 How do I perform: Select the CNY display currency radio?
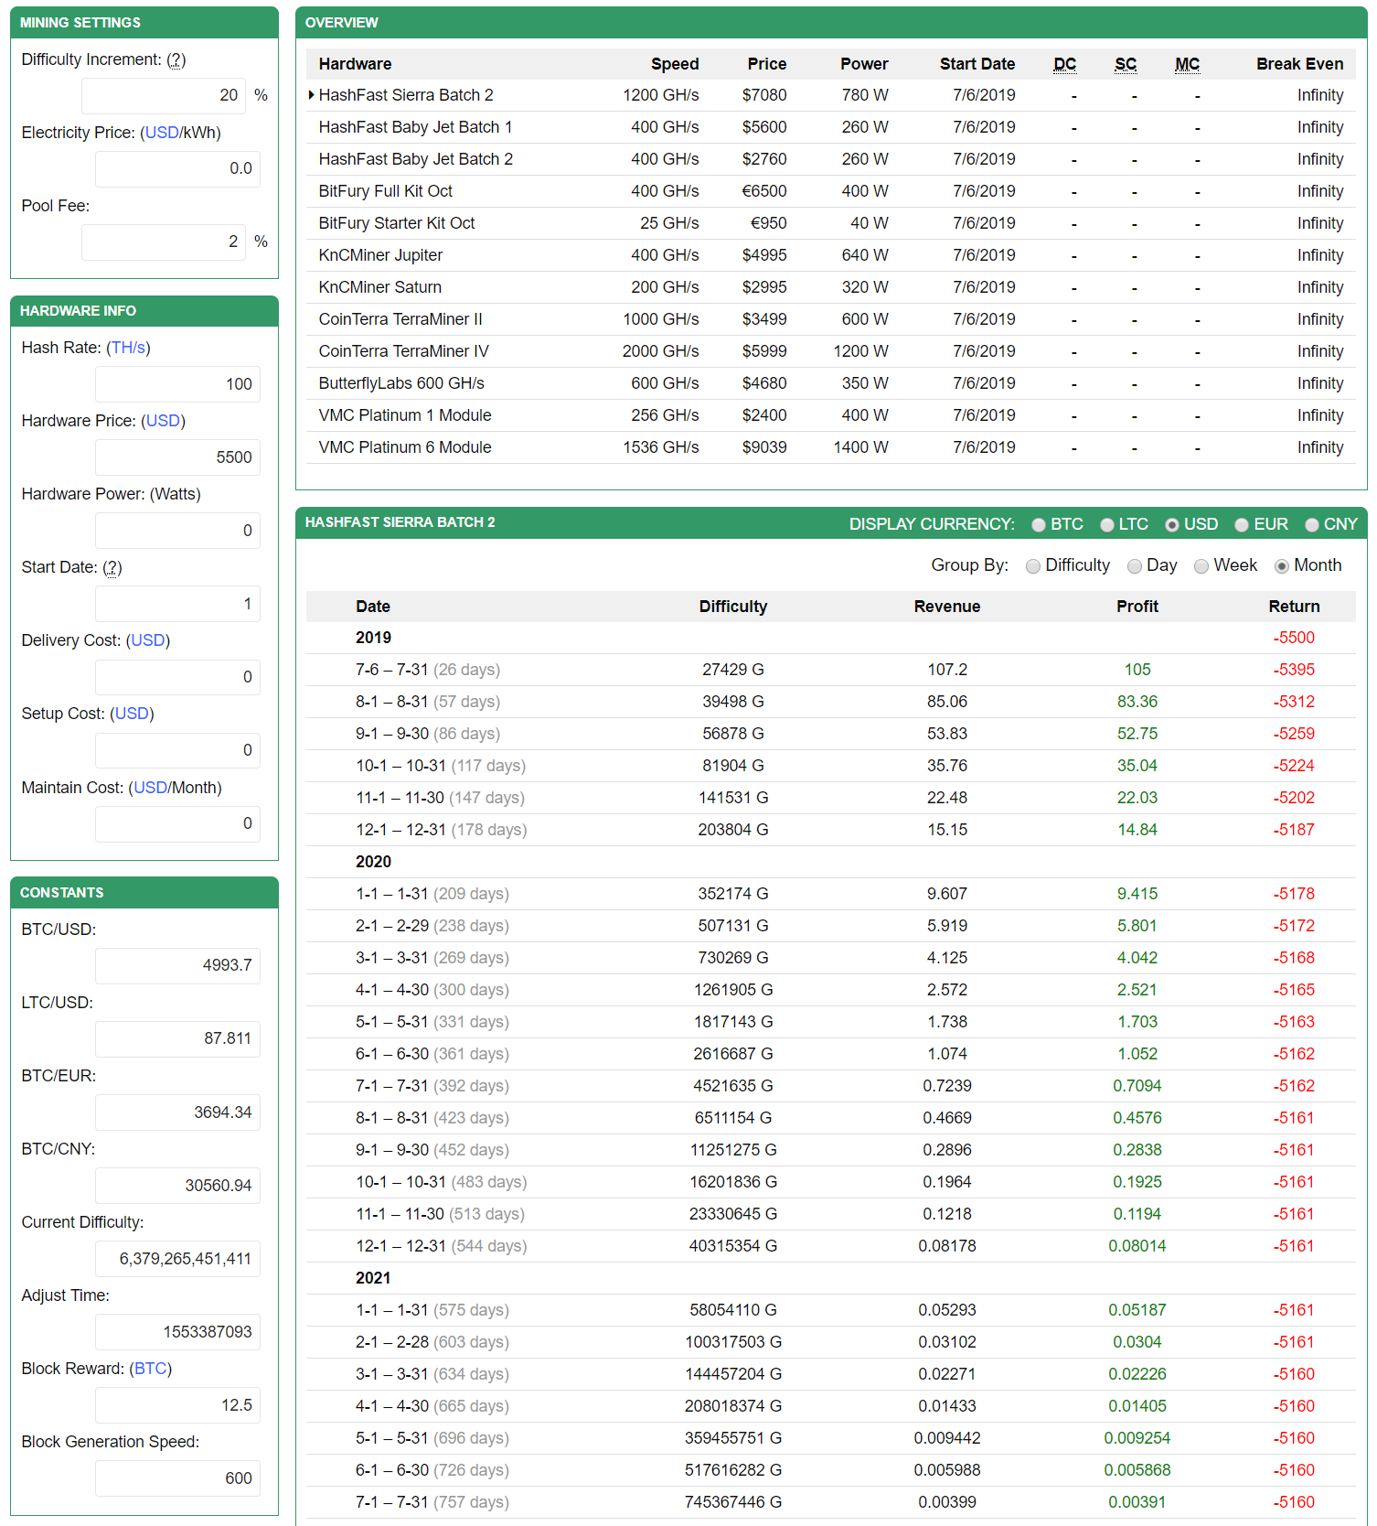1312,525
